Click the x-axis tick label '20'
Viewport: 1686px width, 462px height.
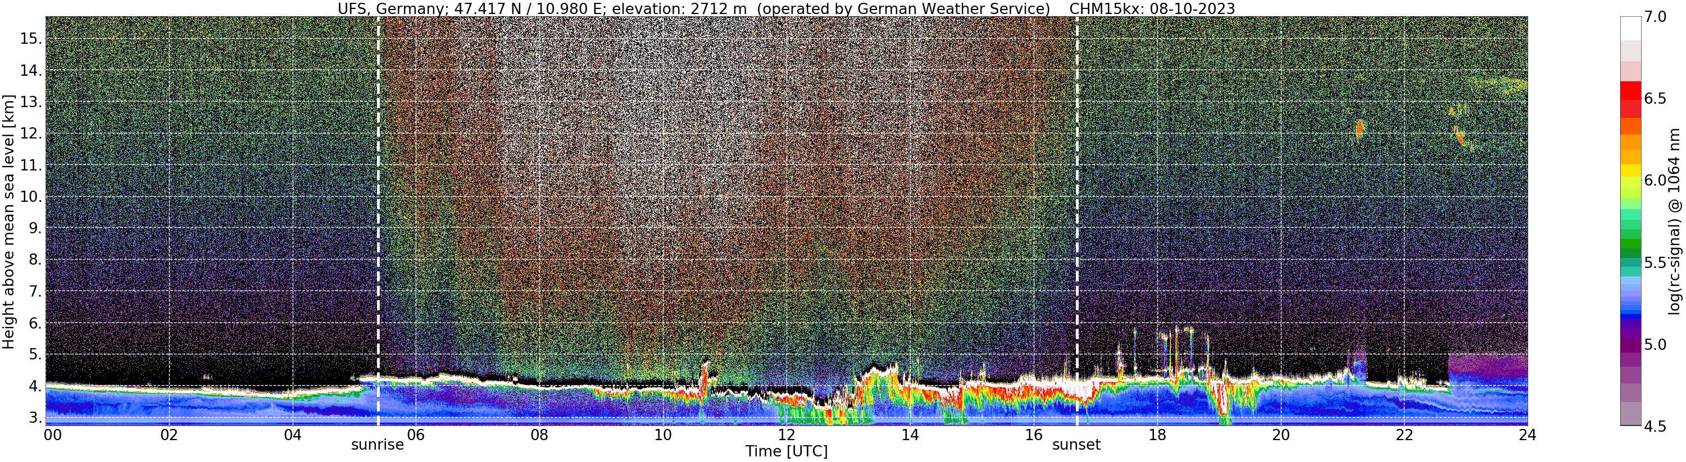(1281, 435)
